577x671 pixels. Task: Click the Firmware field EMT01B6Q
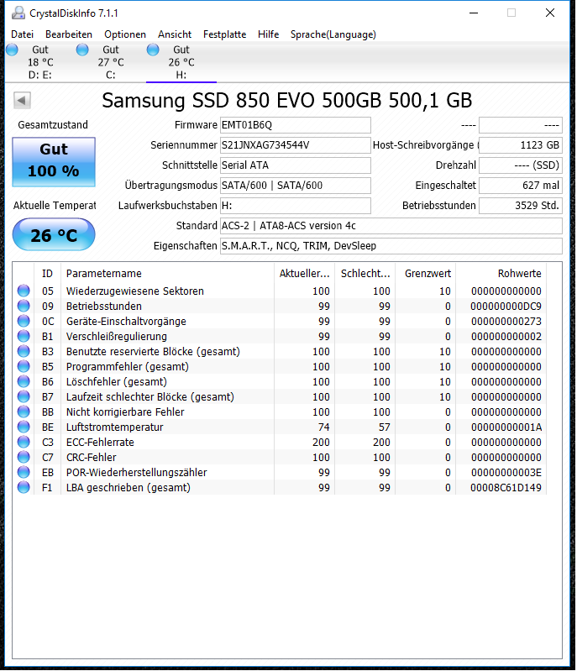tap(296, 125)
